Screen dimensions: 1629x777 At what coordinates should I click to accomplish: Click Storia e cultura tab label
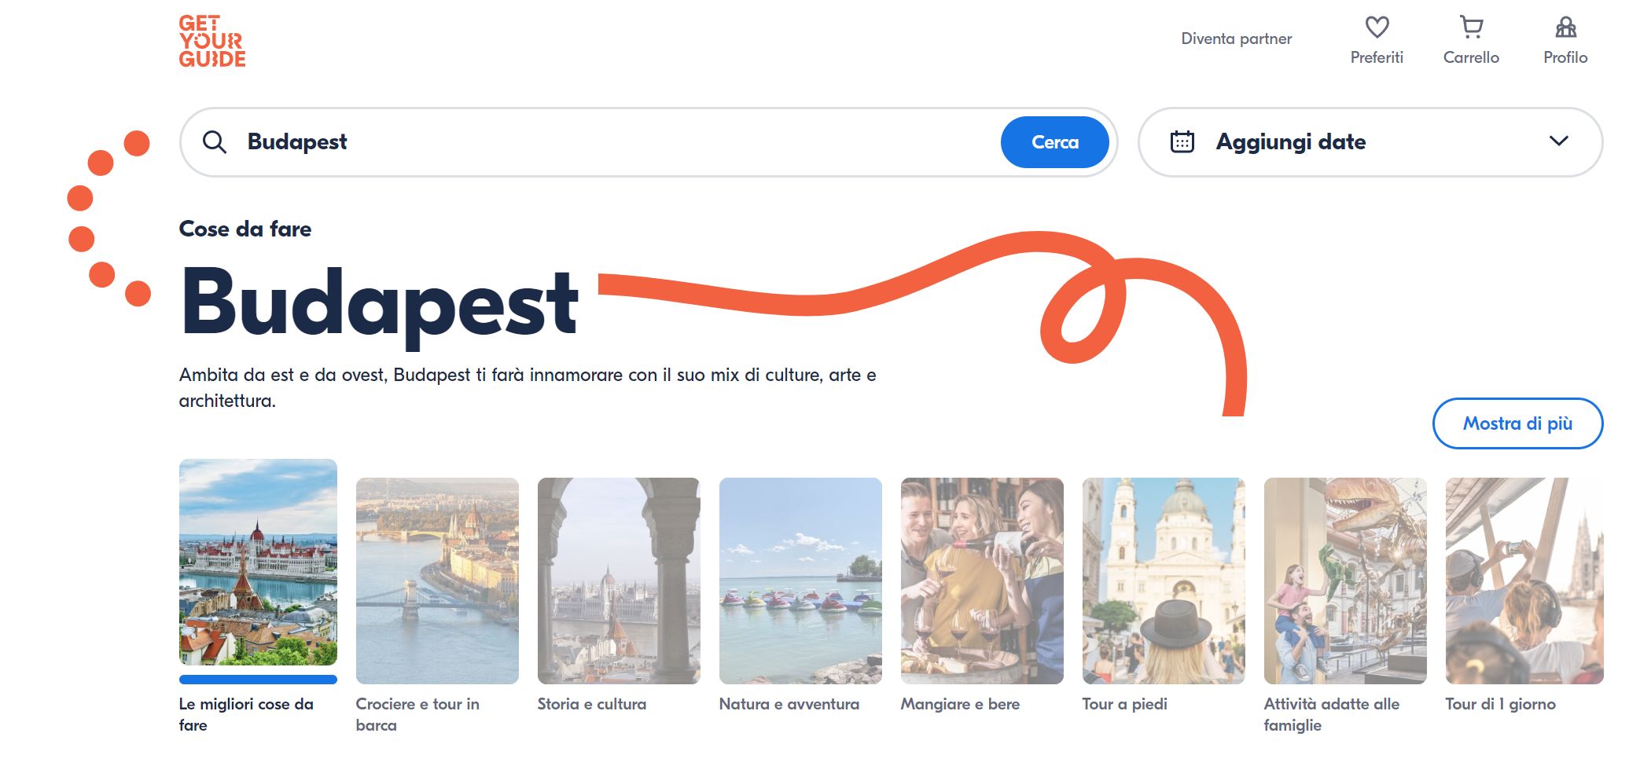(x=592, y=704)
